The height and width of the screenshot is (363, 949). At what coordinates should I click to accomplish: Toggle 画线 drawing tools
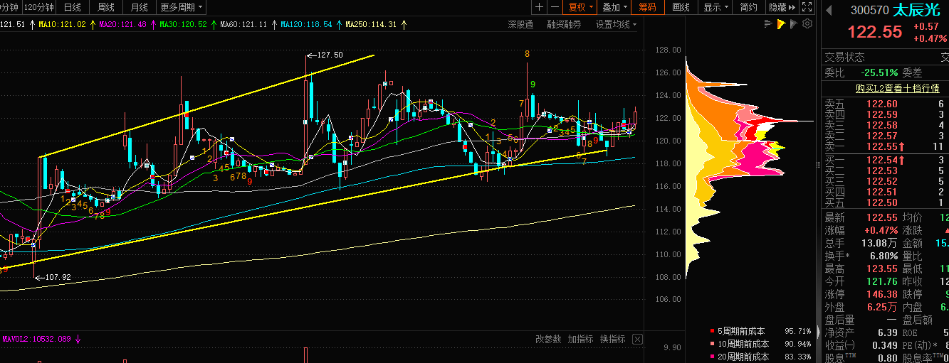tap(681, 7)
